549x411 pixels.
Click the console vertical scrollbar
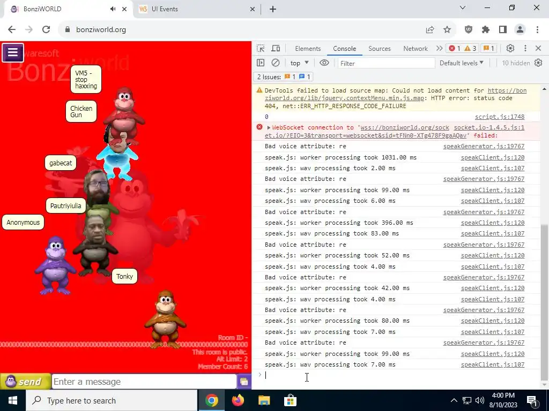coord(545,302)
